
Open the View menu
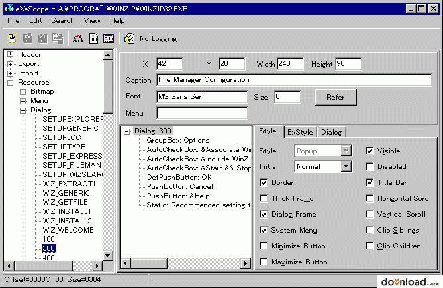92,21
